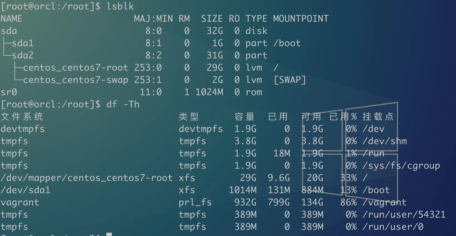Click /dev/mapper/centos_centos7-root filesystem entry
Viewport: 456px width, 236px height.
coord(87,178)
